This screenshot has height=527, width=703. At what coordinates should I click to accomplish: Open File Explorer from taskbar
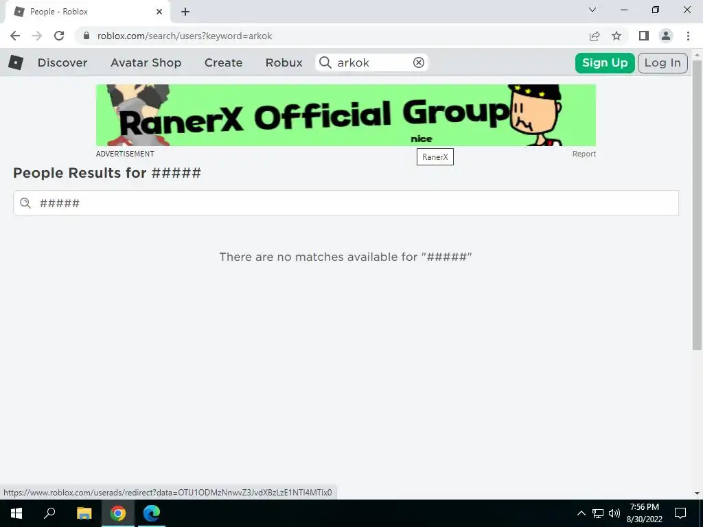[84, 513]
